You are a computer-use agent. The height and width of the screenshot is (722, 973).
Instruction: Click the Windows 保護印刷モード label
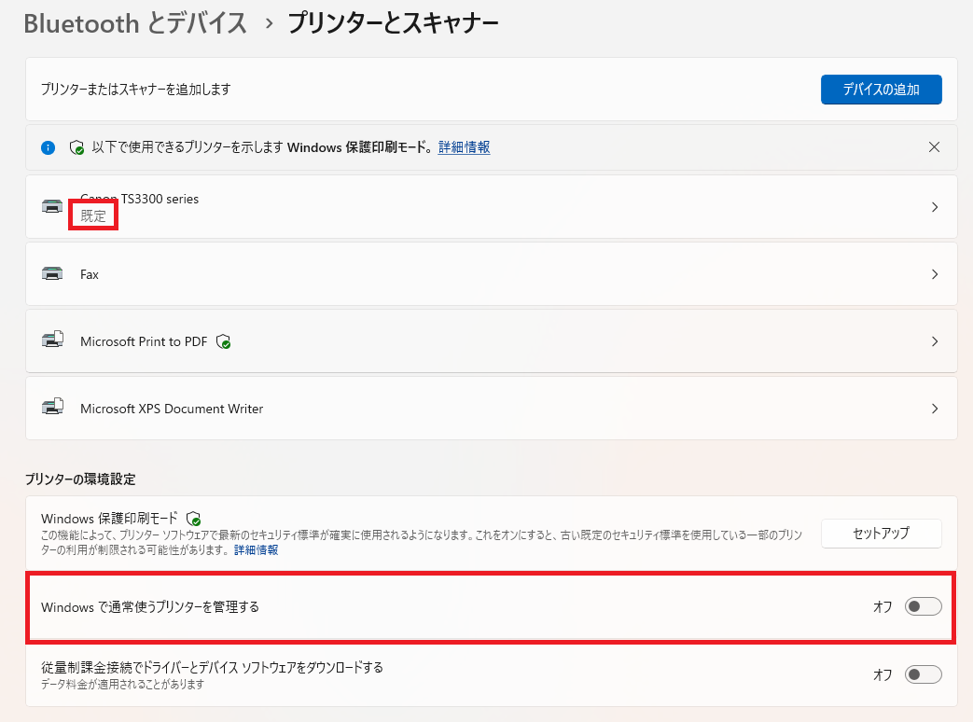pos(109,518)
